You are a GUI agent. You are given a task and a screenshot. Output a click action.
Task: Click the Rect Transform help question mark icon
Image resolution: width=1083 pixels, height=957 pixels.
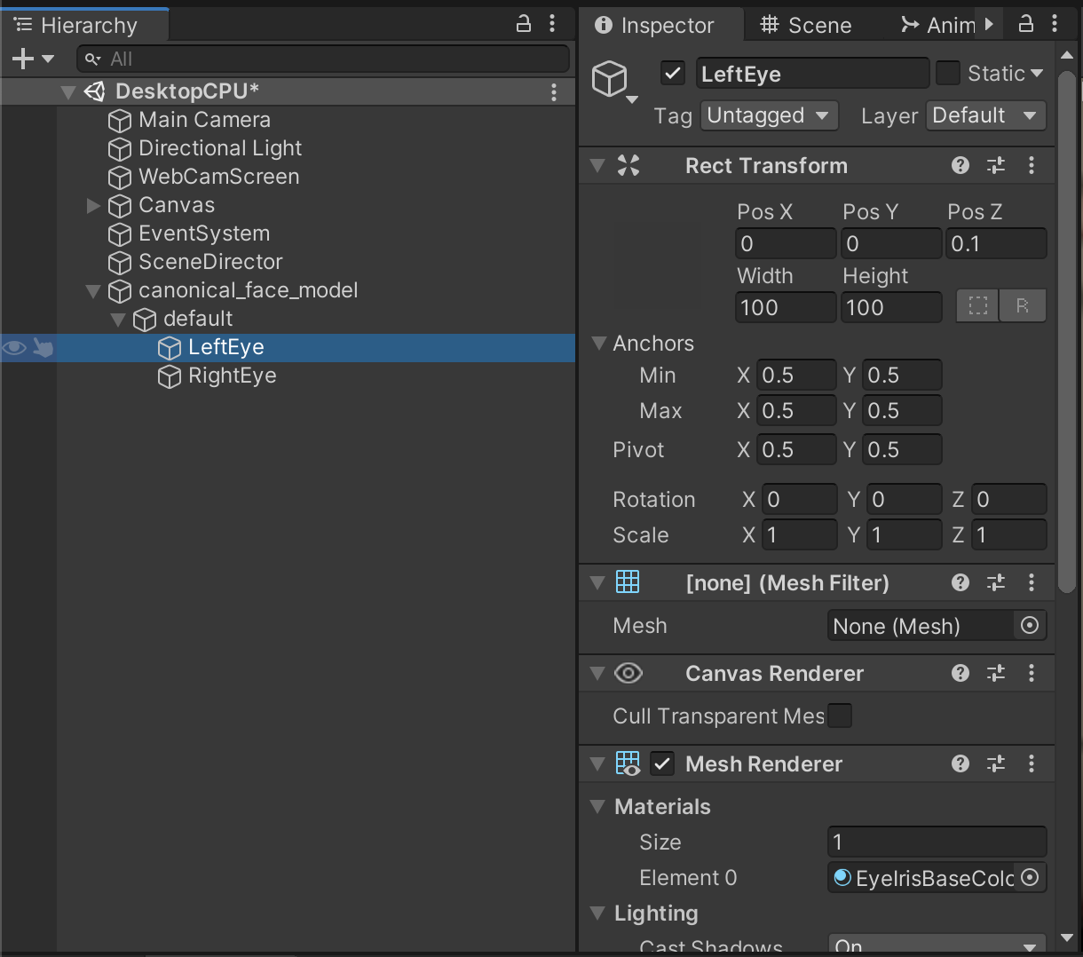click(x=960, y=165)
